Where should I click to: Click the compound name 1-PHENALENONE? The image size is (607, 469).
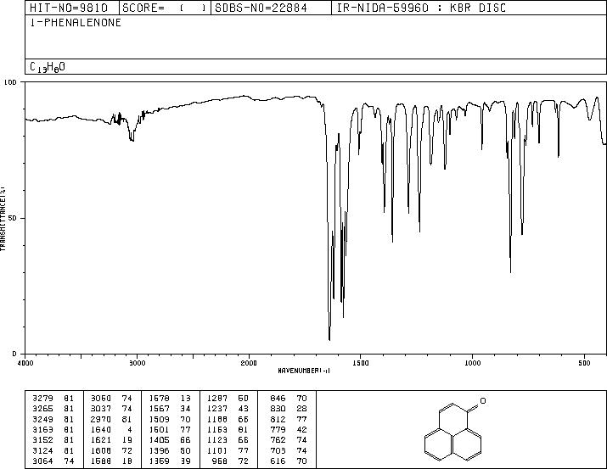coord(76,22)
